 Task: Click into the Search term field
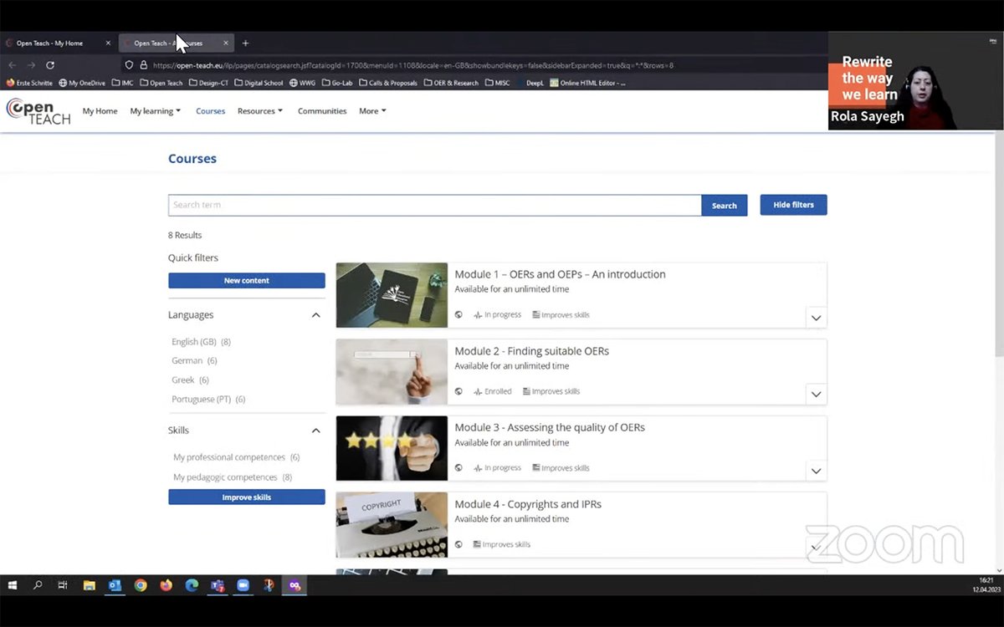click(435, 206)
